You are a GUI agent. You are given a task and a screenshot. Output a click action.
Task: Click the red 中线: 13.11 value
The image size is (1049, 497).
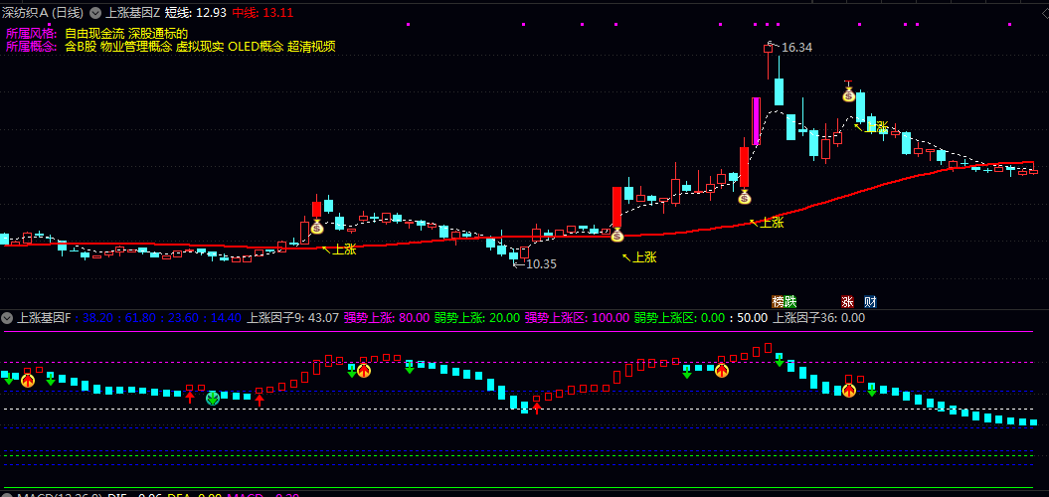point(262,13)
